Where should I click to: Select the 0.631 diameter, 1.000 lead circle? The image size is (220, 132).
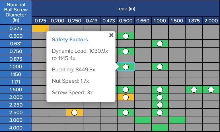160,44
